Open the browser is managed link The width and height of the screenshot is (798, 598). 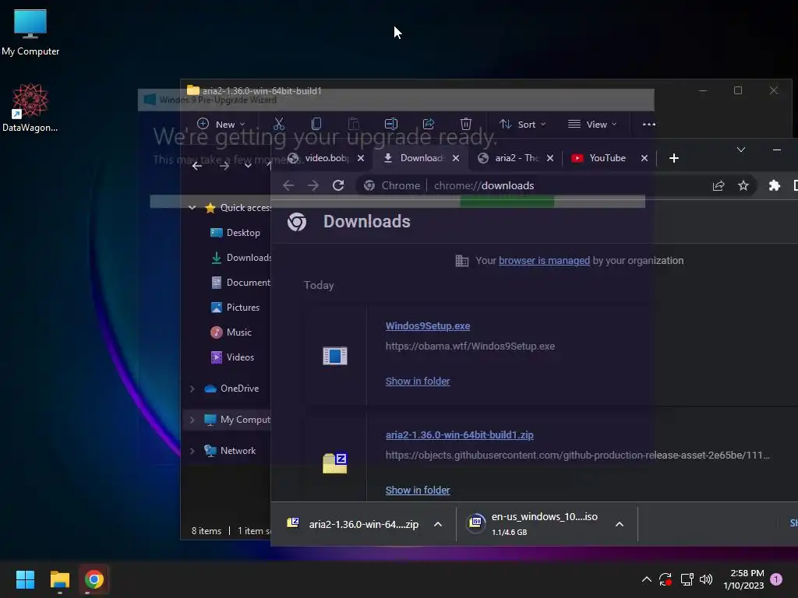[544, 260]
